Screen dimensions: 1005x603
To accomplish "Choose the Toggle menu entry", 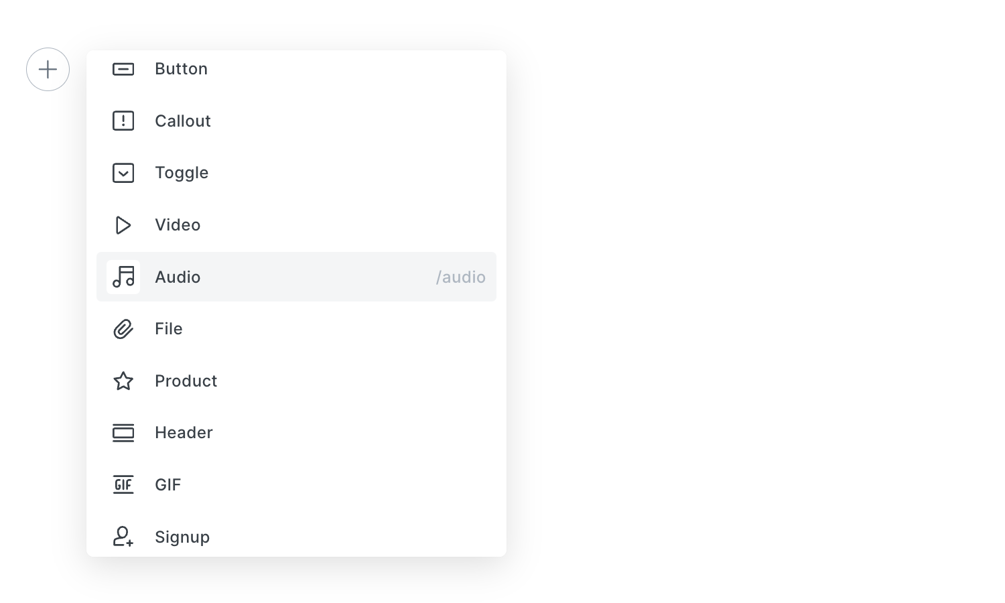I will [x=296, y=173].
